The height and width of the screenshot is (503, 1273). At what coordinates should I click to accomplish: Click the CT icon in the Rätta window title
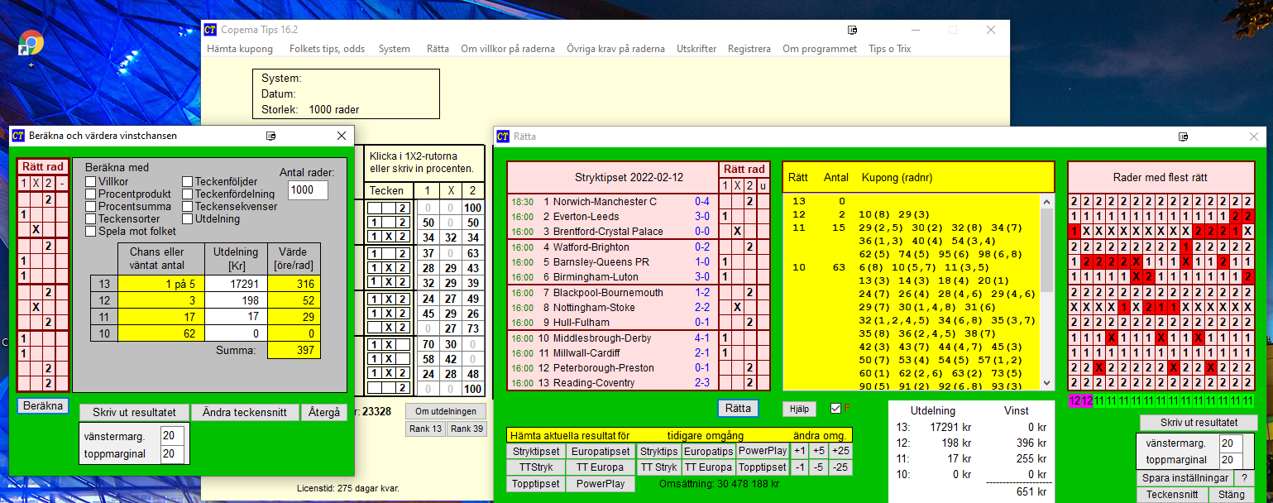pyautogui.click(x=504, y=137)
